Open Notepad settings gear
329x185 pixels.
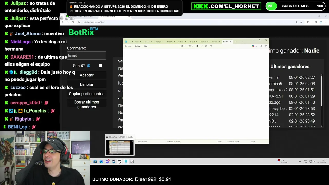point(266,46)
